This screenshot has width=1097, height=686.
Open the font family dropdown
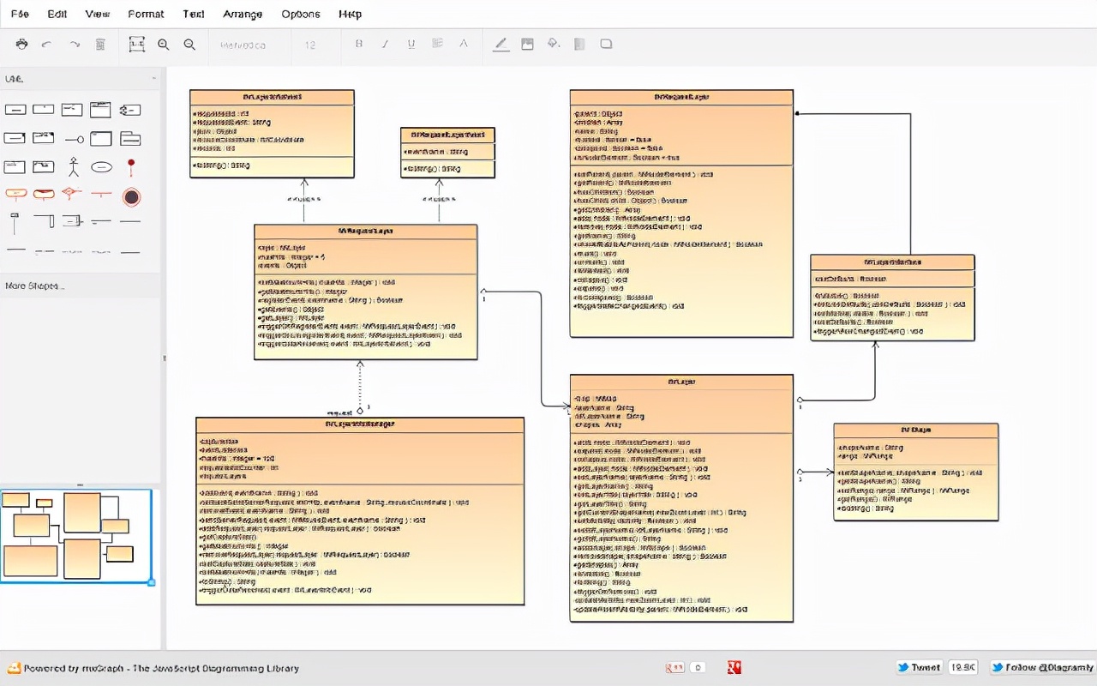[244, 45]
